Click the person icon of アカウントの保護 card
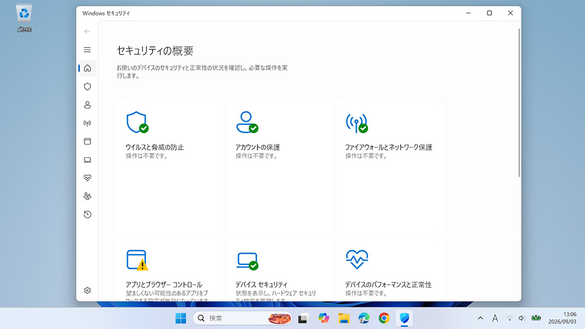The width and height of the screenshot is (585, 329). [247, 122]
